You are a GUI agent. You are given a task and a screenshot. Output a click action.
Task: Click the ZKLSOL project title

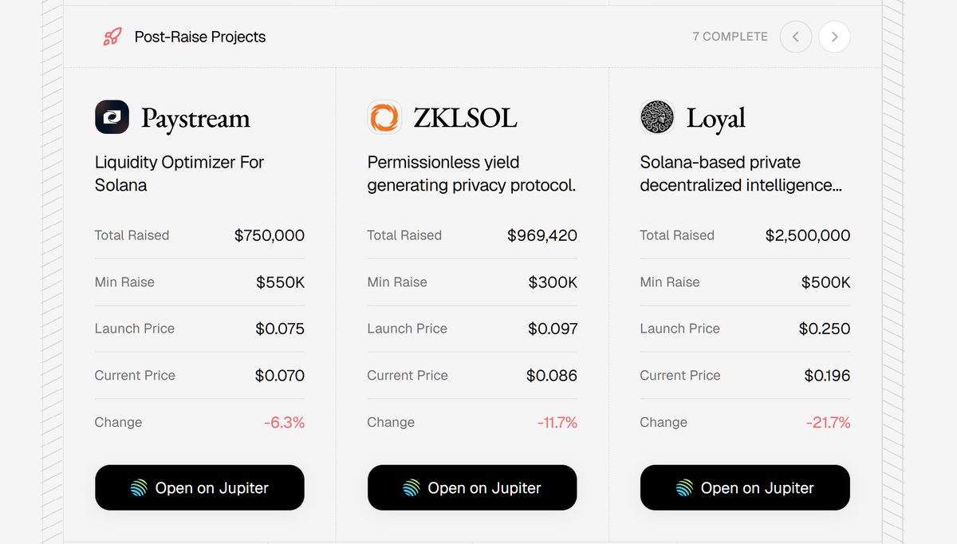point(465,119)
